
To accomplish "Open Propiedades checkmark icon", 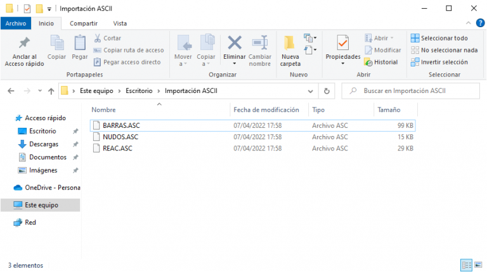I will 343,43.
